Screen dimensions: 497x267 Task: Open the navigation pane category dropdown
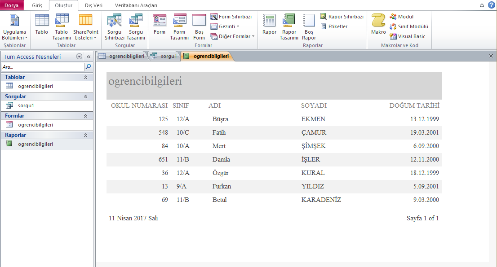click(79, 57)
